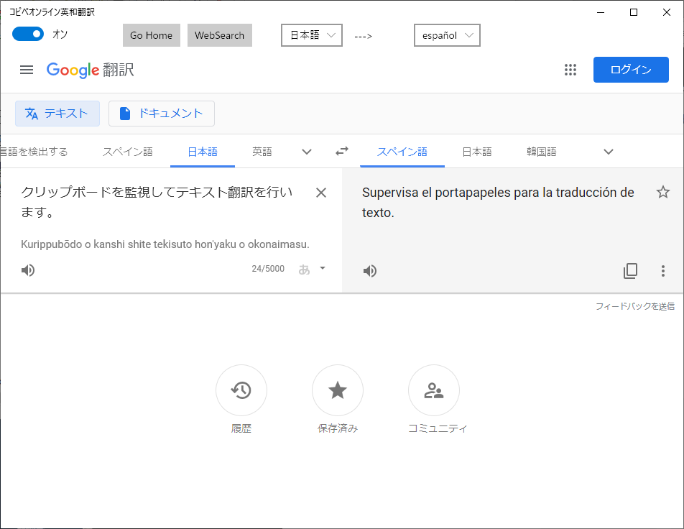Click the Go Home button

pos(152,35)
